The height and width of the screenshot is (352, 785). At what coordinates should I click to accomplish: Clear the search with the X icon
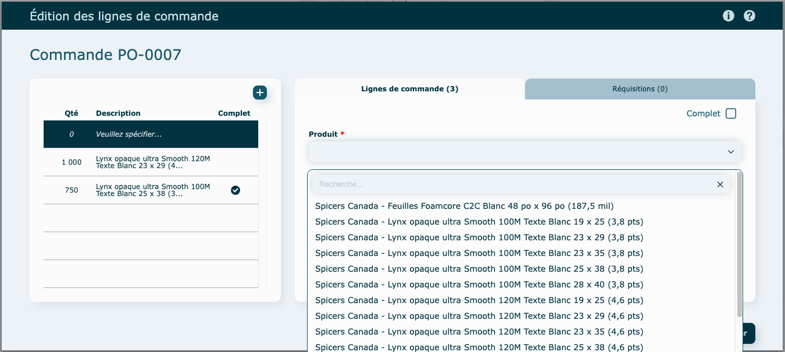click(x=720, y=184)
